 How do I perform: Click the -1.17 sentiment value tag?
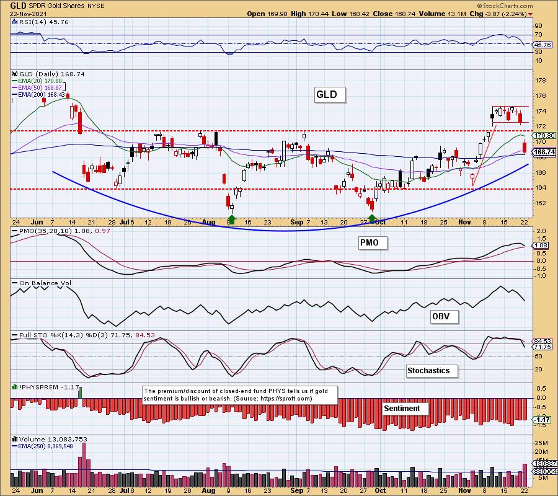pyautogui.click(x=543, y=420)
